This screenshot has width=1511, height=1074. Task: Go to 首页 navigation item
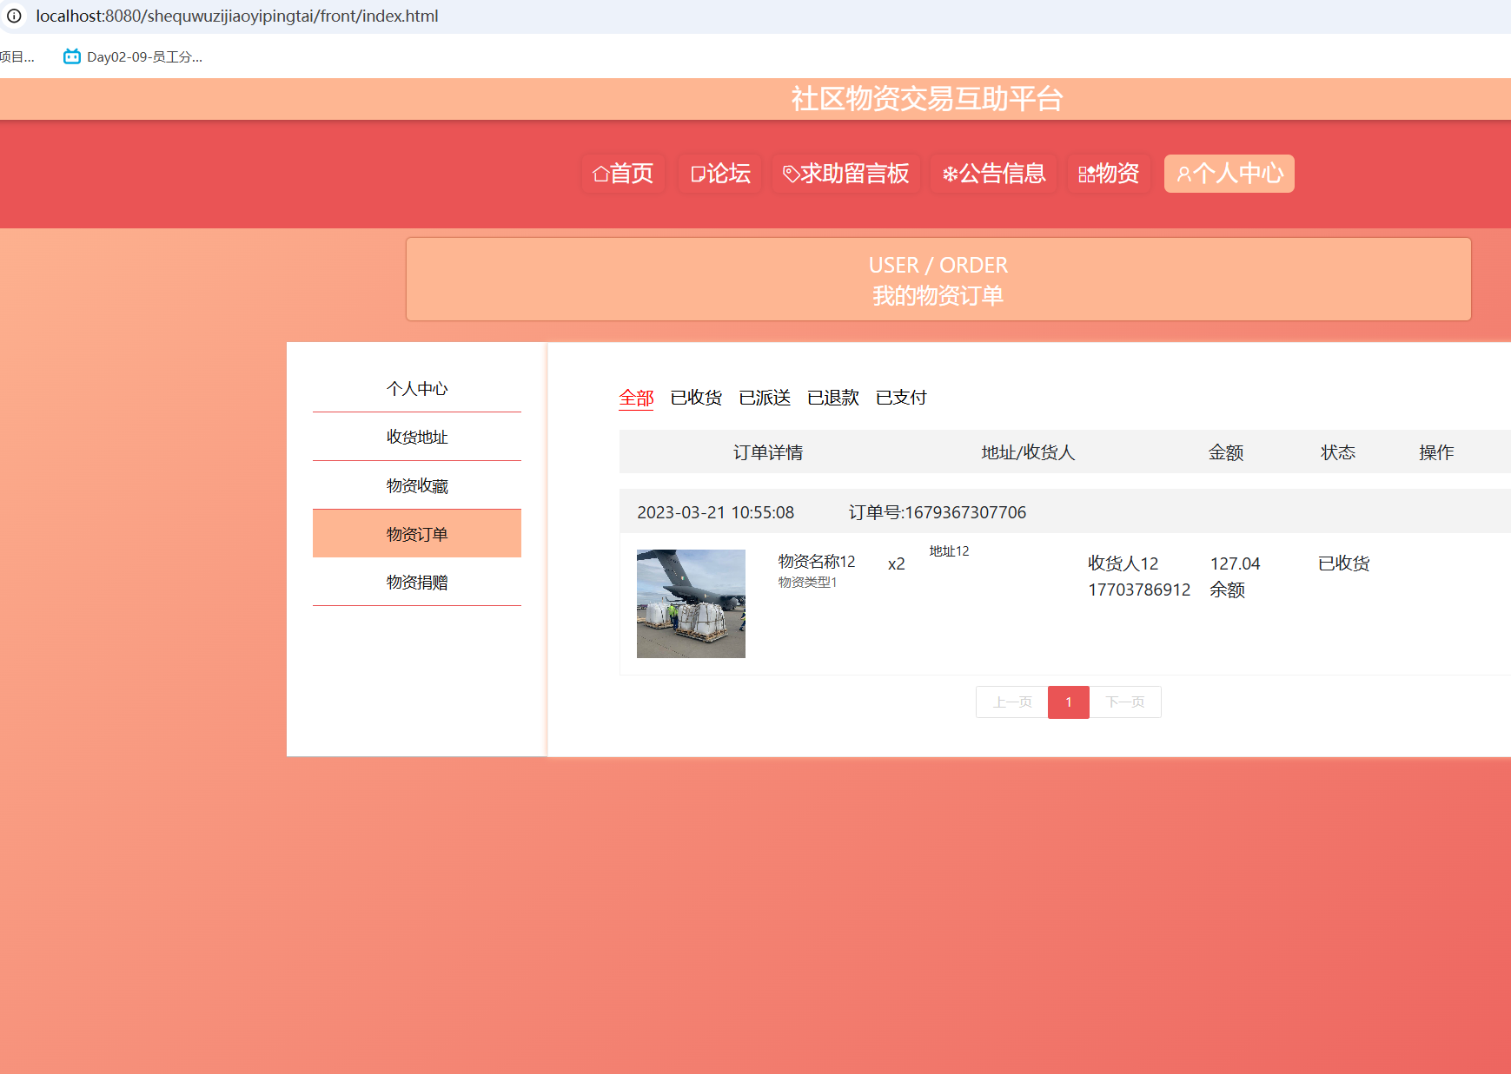(x=623, y=174)
